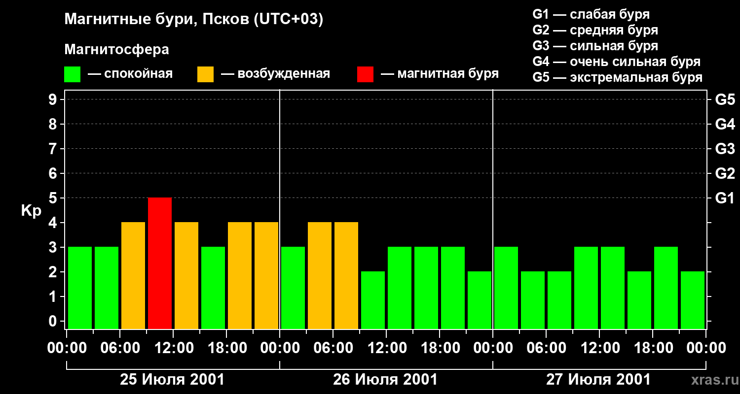
Task: Click the chart title 'Магнитные бури, Псков'
Action: (x=194, y=20)
